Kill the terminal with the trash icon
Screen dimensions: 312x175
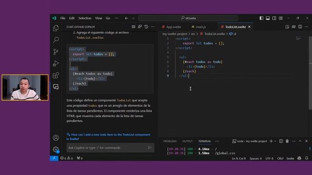(287, 141)
